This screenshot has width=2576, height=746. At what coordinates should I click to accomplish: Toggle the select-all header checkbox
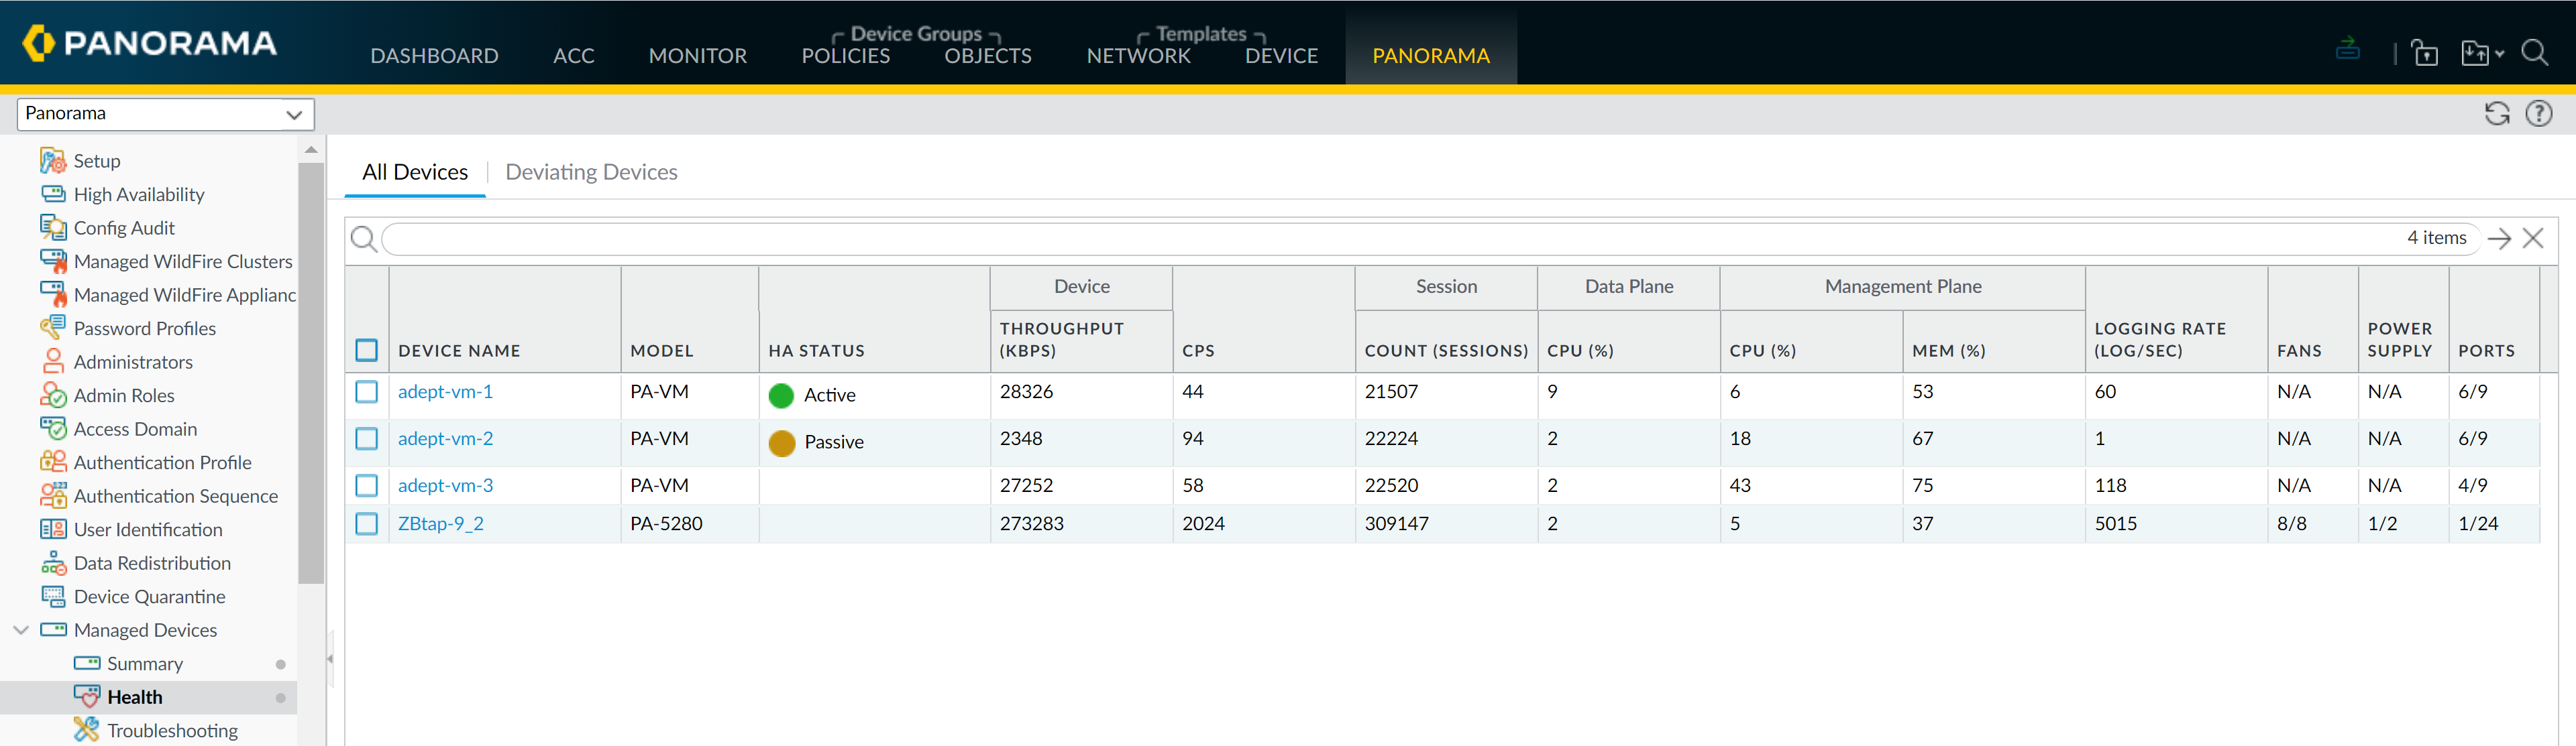click(x=367, y=351)
